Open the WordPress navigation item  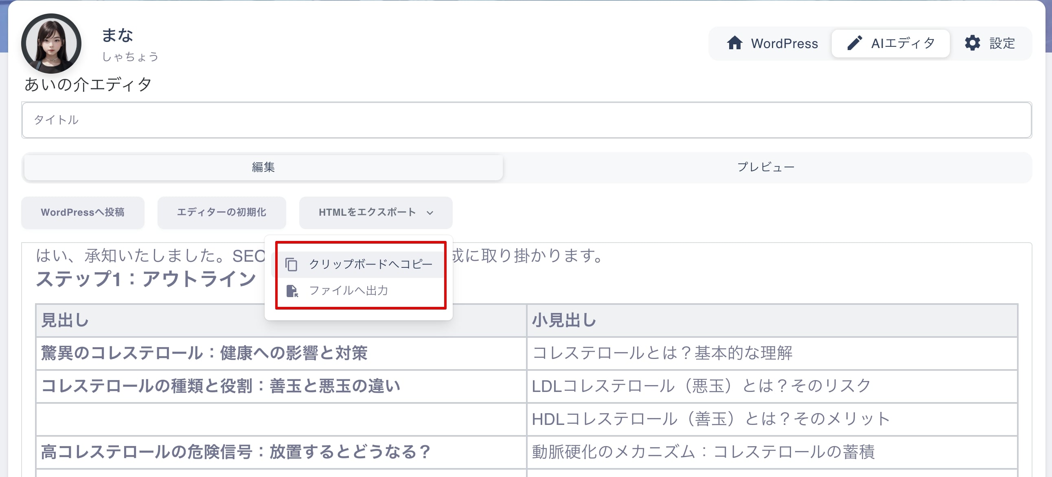click(x=772, y=43)
